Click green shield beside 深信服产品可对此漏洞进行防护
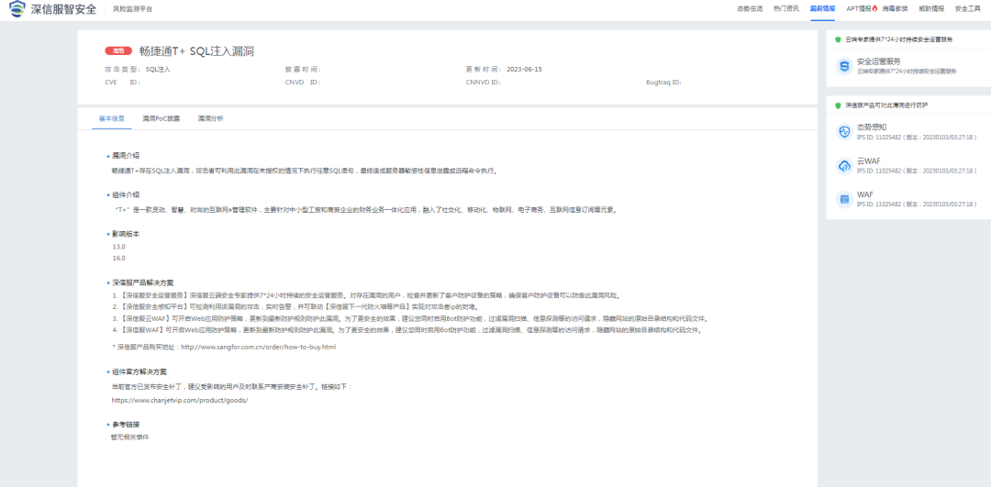 pos(838,105)
